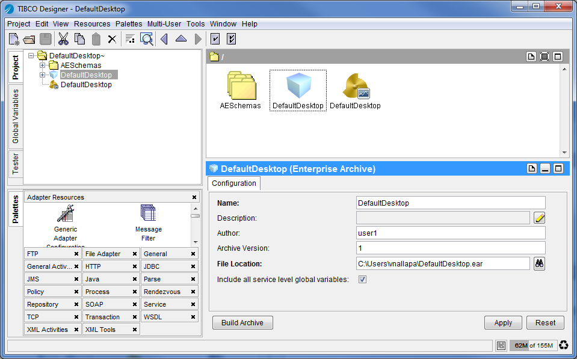Browse File Location with binoculars icon
The height and width of the screenshot is (359, 577).
point(539,263)
